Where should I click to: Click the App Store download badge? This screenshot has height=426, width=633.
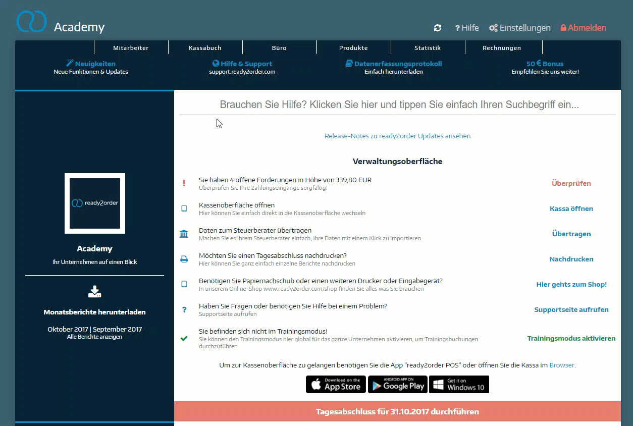pyautogui.click(x=336, y=384)
